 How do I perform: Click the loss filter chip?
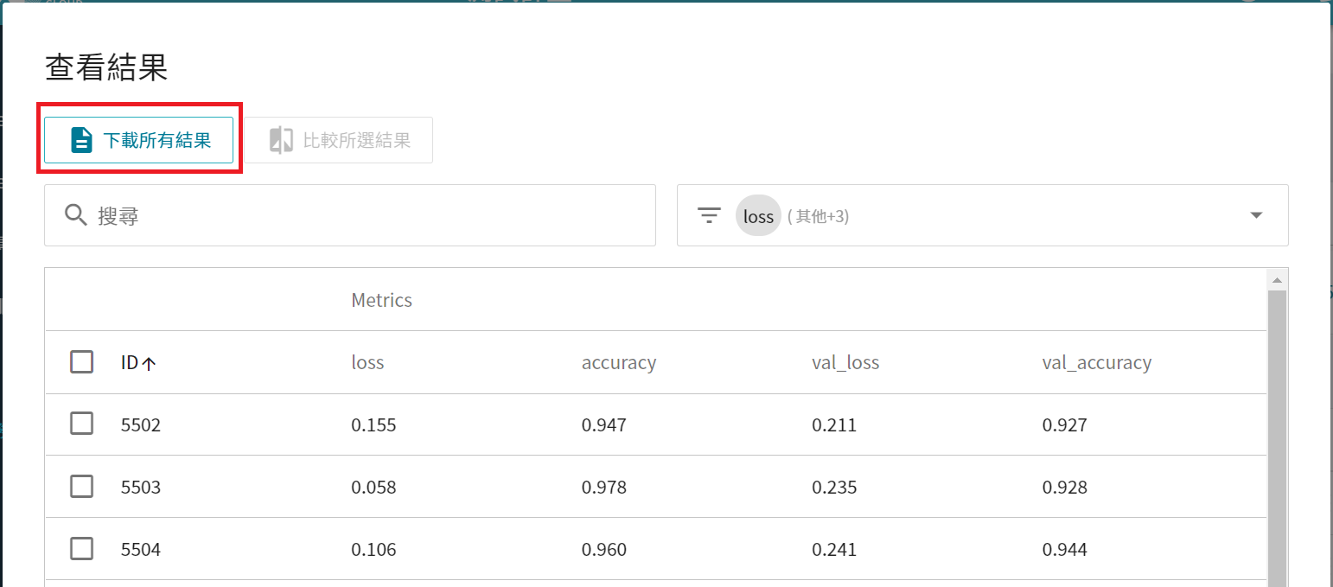[x=758, y=216]
